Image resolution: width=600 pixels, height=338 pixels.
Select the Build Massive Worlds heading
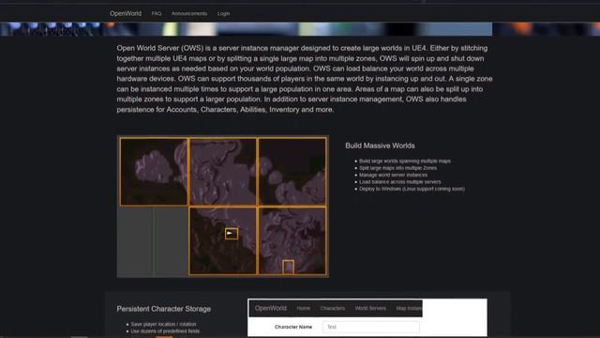coord(380,146)
